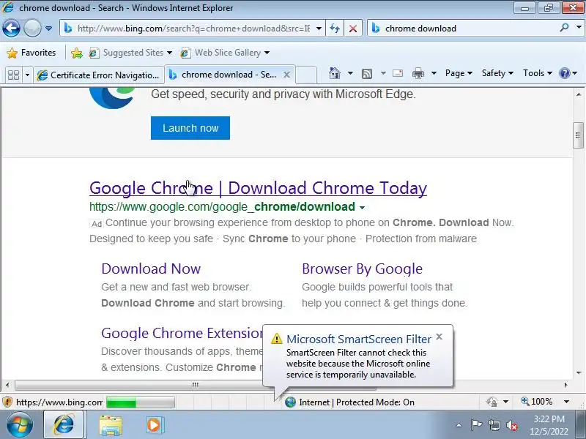Close the SmartScreen Filter balloon

439,337
